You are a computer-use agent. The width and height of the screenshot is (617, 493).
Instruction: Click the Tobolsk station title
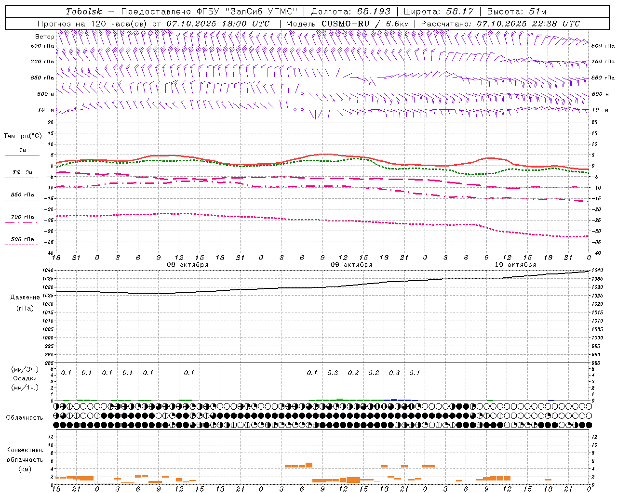point(84,12)
